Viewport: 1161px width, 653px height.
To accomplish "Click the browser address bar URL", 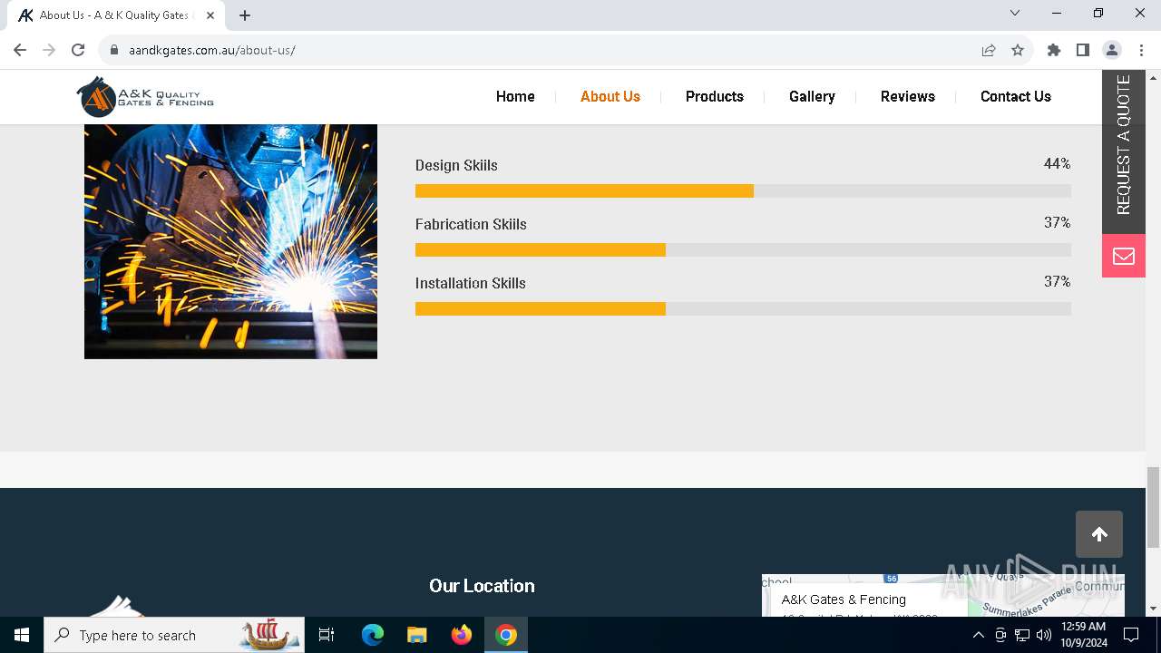I will coord(212,50).
